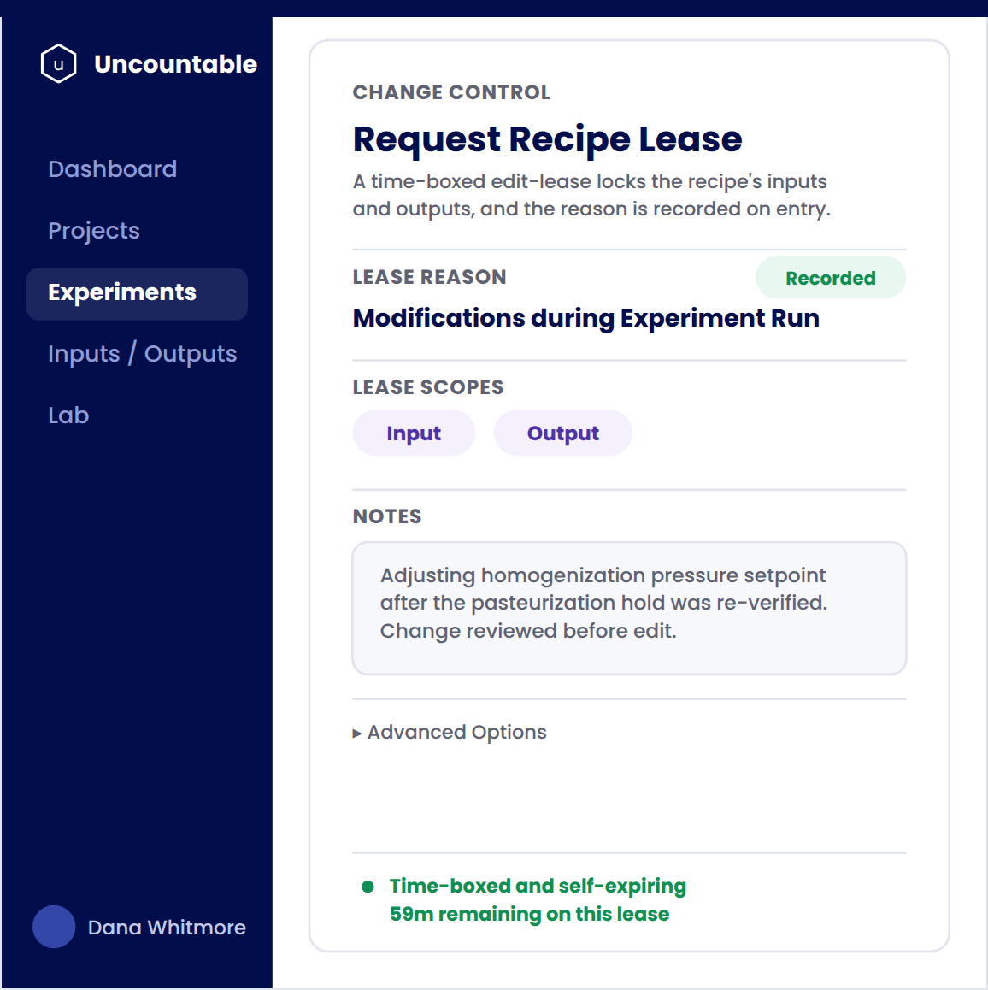
Task: Click the Recorded status badge
Action: point(830,278)
